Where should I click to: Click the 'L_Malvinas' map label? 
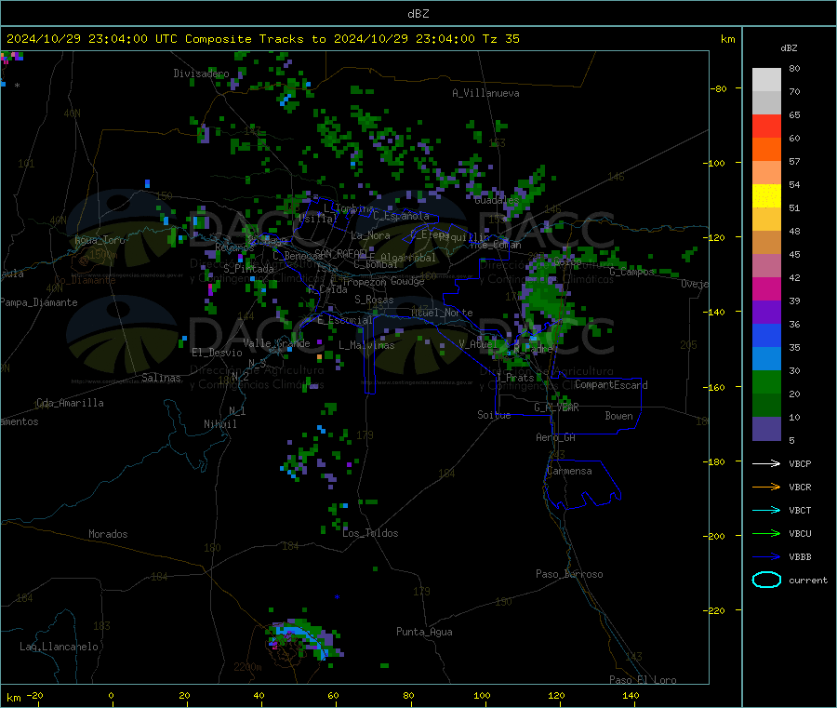[x=366, y=345]
